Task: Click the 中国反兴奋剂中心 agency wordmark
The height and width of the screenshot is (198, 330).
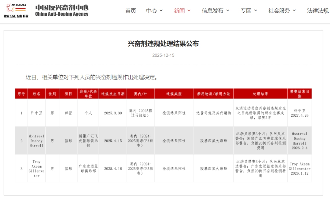Action: (62, 8)
